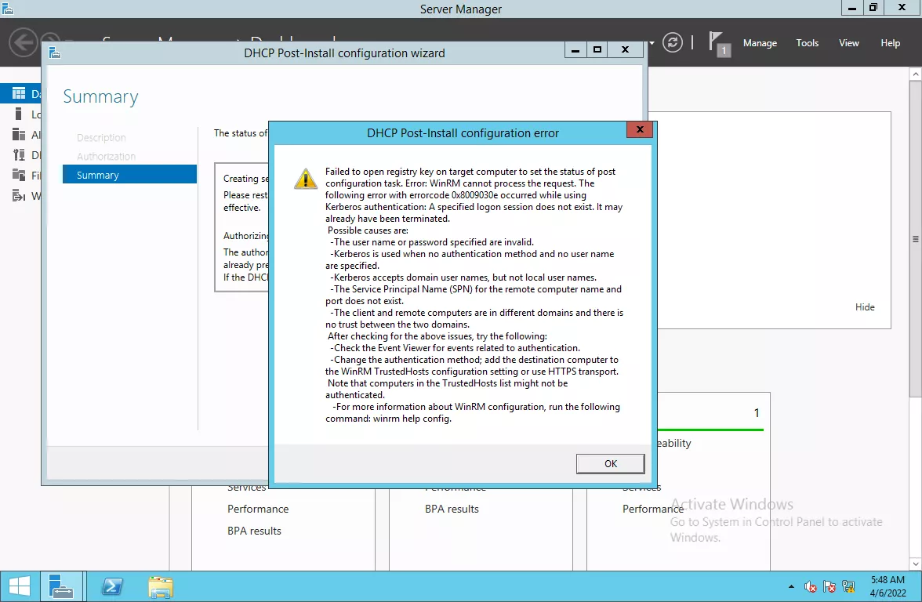The width and height of the screenshot is (922, 602).
Task: Open the Windows Start button
Action: click(20, 586)
